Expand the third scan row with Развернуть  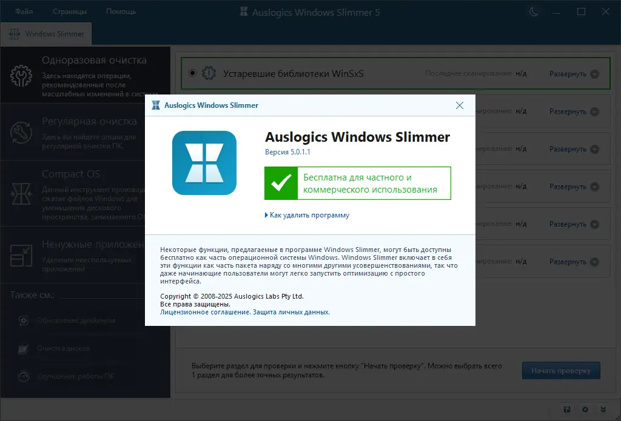pos(574,149)
